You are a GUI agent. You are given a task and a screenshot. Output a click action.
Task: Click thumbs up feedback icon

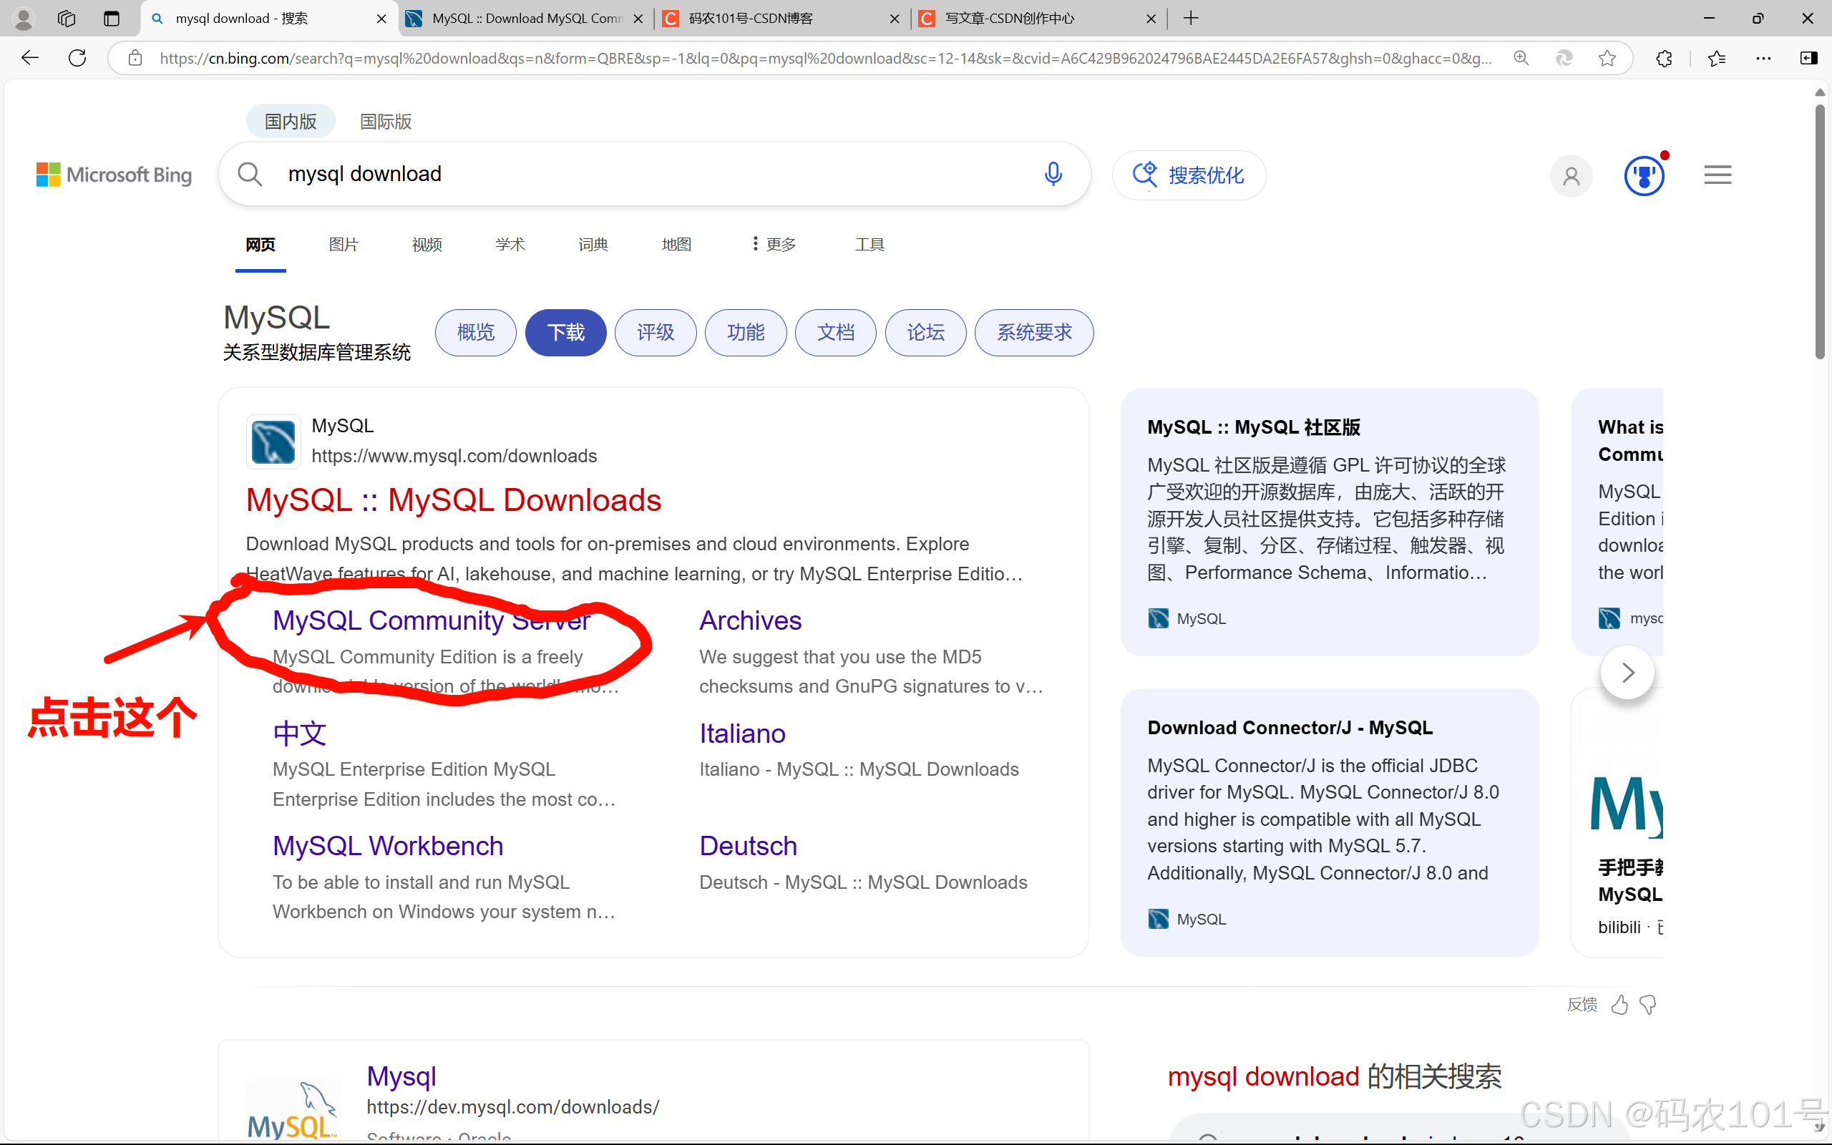click(1619, 1005)
